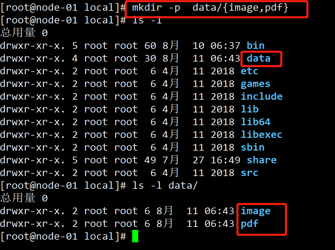Click the 'image' subdirectory name
Image resolution: width=335 pixels, height=250 pixels.
(256, 211)
